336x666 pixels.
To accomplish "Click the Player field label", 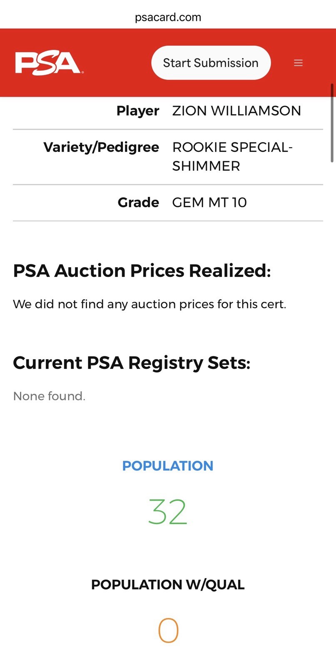I will point(138,111).
